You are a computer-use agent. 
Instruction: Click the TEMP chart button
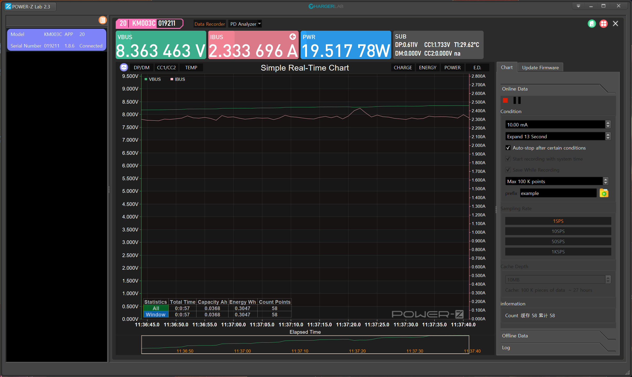point(191,67)
